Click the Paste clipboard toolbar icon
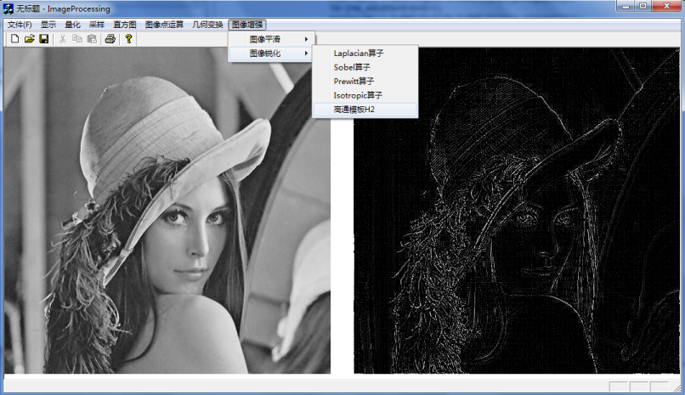 point(92,39)
